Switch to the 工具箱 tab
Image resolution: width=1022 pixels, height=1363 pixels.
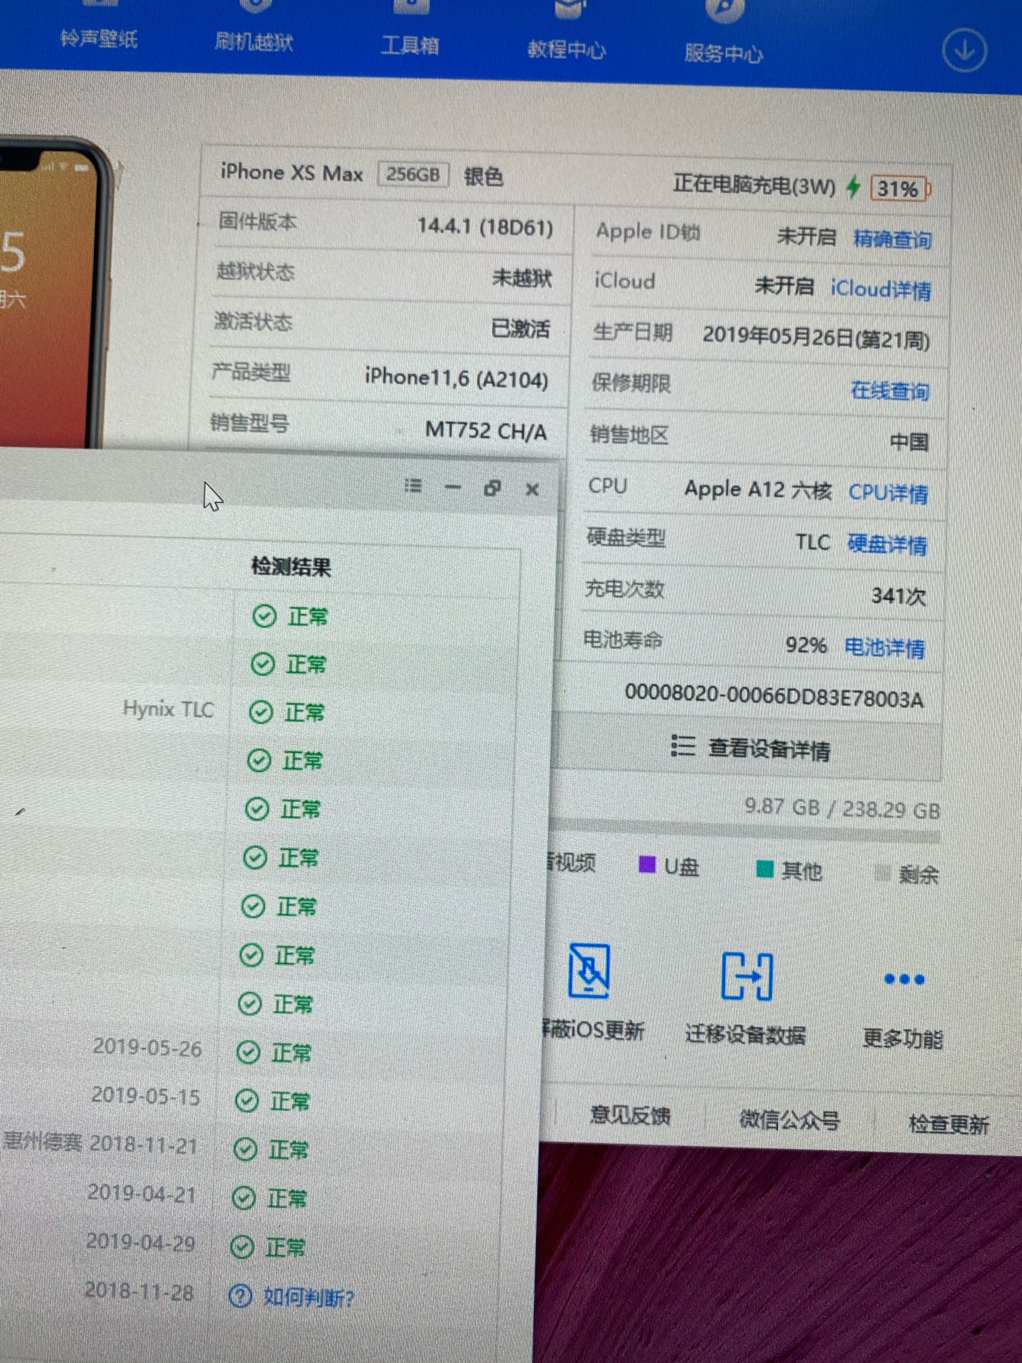pos(410,45)
